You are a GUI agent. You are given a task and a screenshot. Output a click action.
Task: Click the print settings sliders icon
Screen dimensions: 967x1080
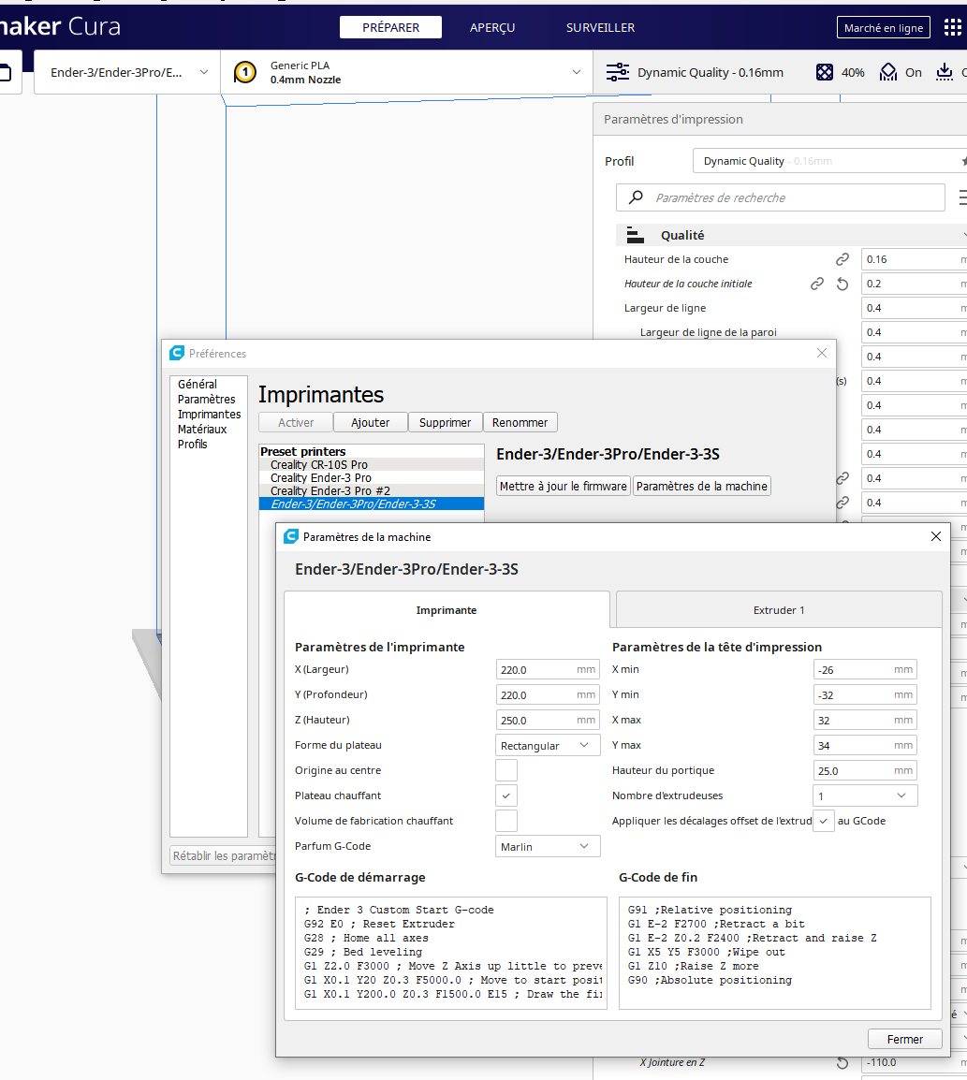[x=617, y=72]
